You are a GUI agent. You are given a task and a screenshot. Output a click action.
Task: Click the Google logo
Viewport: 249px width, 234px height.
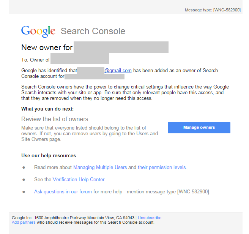(38, 31)
